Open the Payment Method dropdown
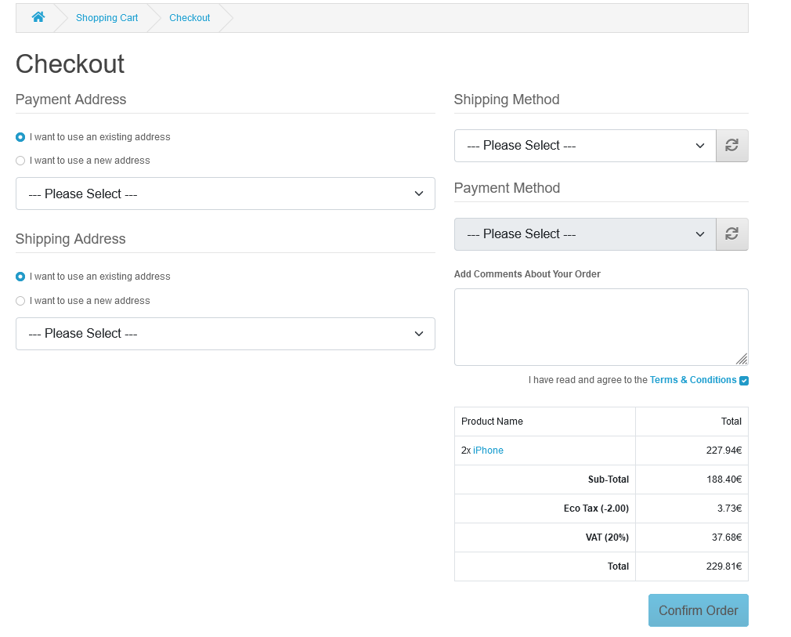791x637 pixels. [584, 233]
